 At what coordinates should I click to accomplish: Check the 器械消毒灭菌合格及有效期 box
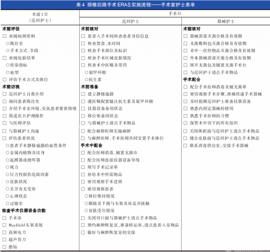tap(185, 36)
